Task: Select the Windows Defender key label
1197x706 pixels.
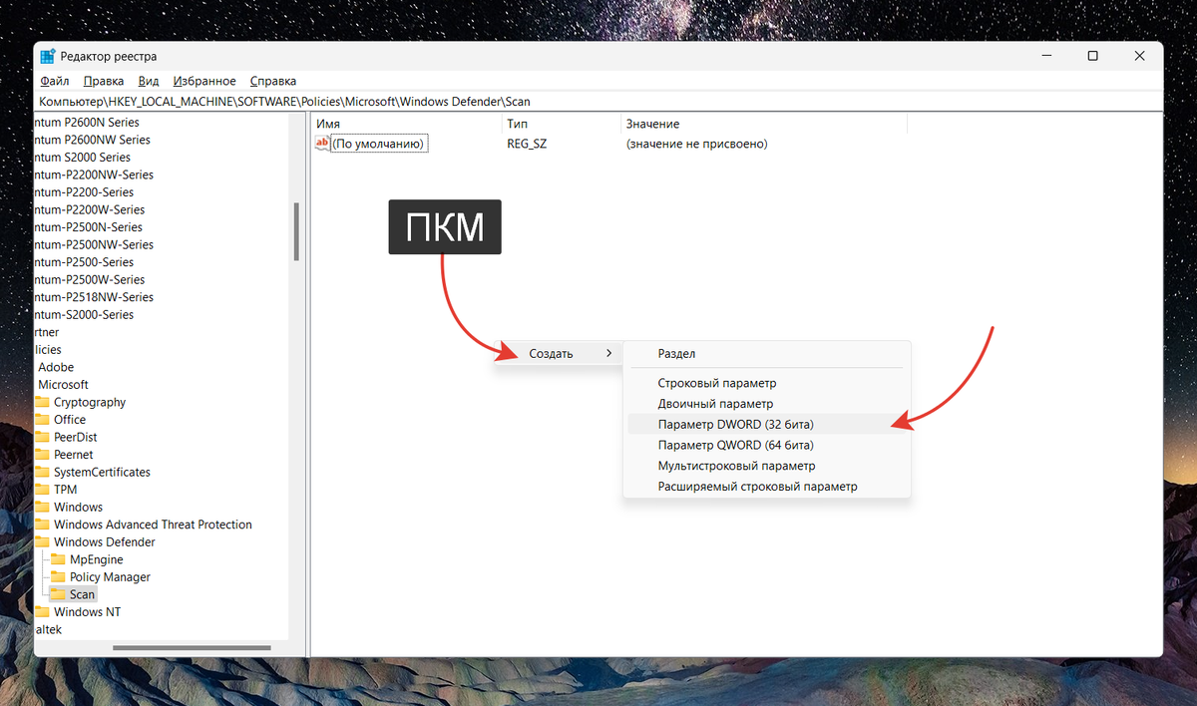Action: (105, 542)
